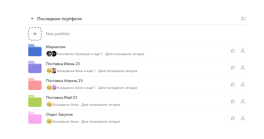Star the Маркетинг portfolio
This screenshot has height=139, width=264.
tap(233, 51)
